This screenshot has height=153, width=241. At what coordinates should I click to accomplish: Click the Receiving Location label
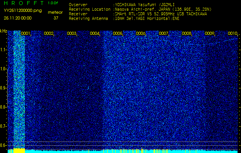(90, 10)
